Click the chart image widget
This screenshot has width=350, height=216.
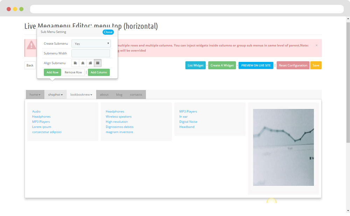283,147
